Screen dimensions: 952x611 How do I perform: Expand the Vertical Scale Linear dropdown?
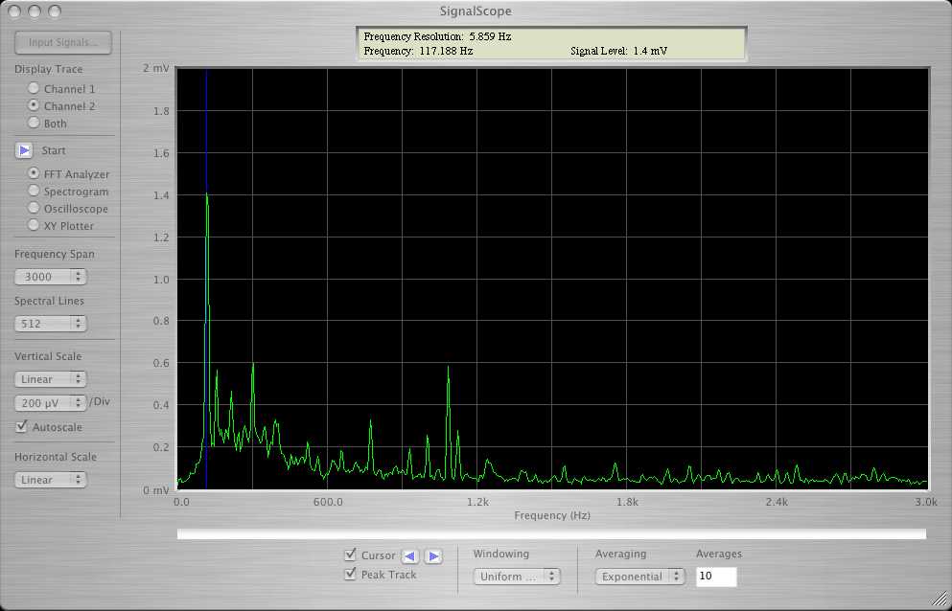51,379
